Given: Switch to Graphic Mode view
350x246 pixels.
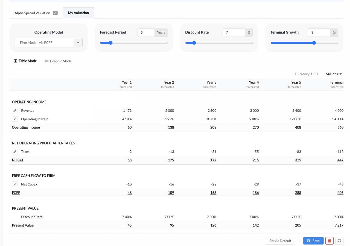Looking at the screenshot, I should (58, 61).
